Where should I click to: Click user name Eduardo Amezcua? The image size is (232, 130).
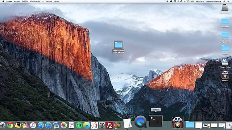pyautogui.click(x=214, y=1)
